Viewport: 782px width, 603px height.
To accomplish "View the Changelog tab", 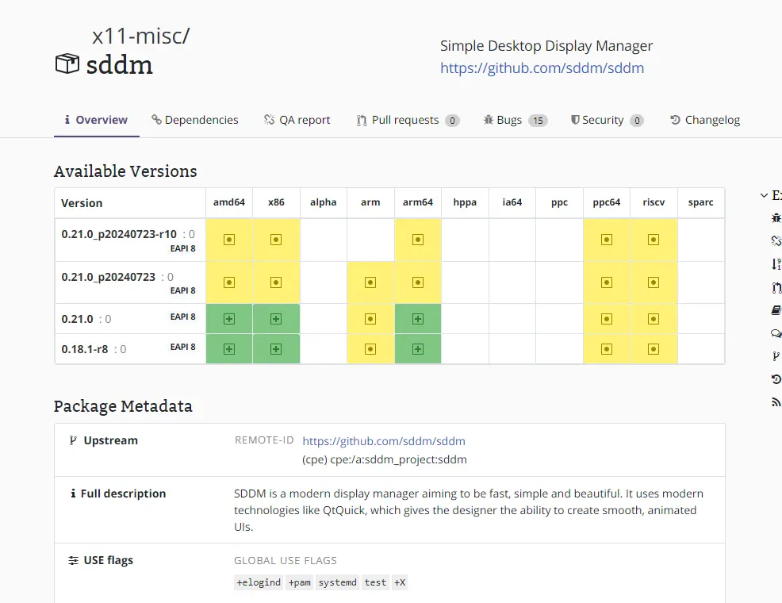I will pyautogui.click(x=705, y=120).
